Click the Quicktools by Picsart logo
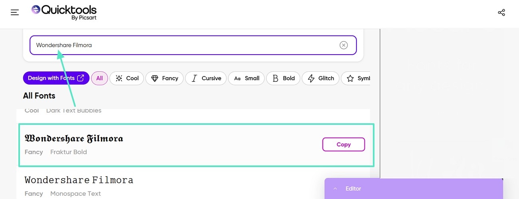 [64, 12]
